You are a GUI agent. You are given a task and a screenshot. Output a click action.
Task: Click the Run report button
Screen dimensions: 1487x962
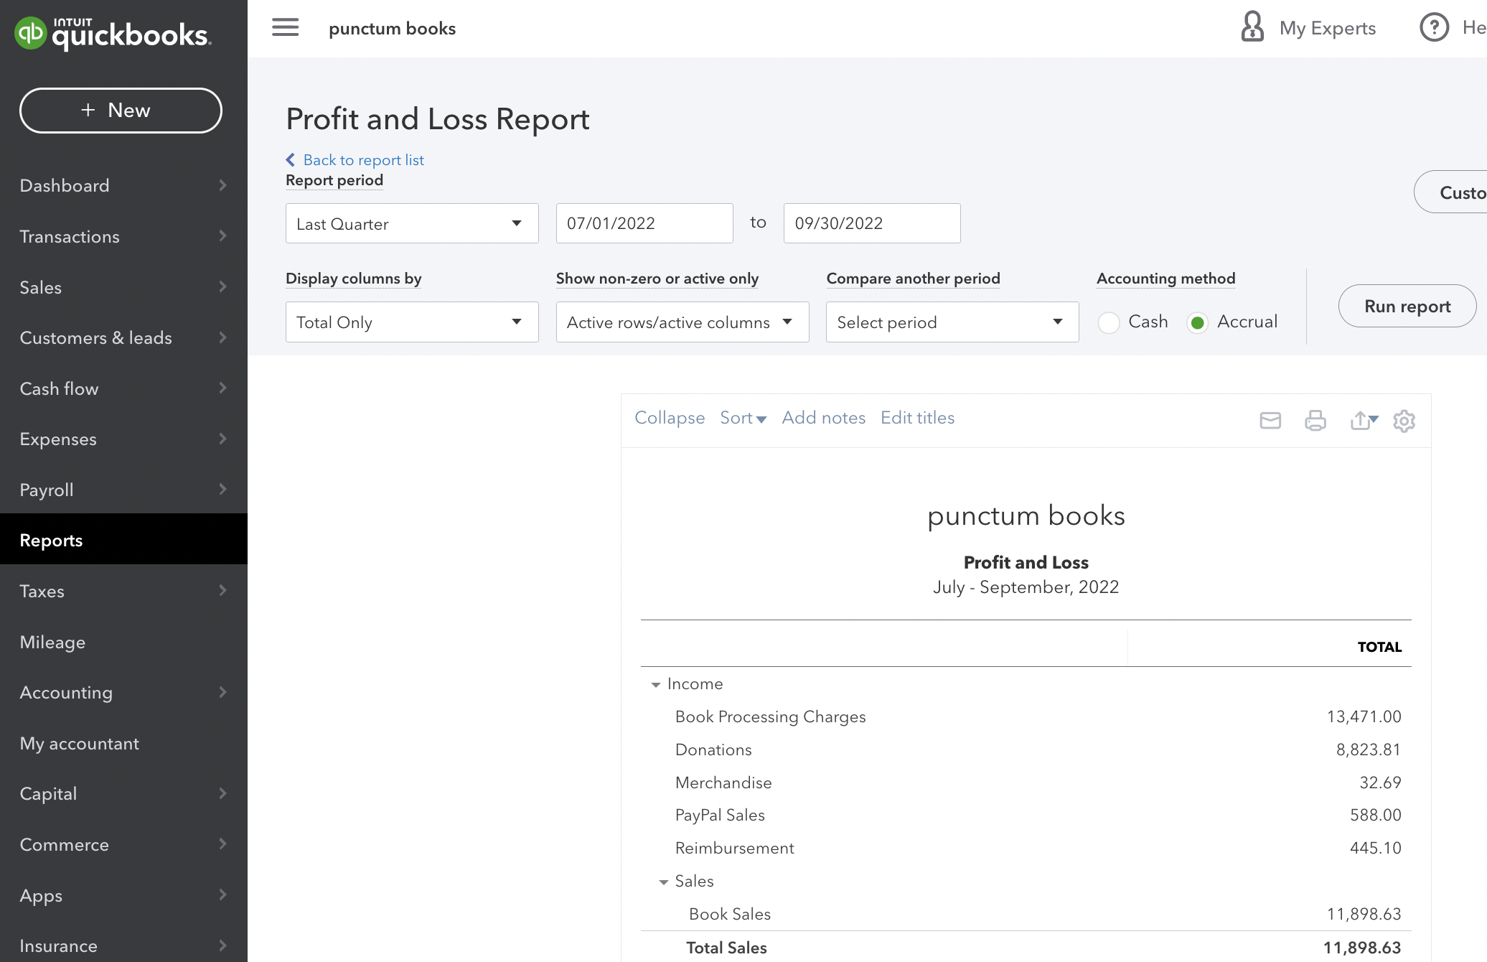coord(1407,307)
